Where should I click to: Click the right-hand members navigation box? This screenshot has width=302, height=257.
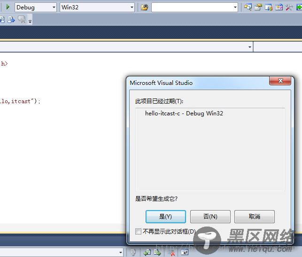[x=278, y=47]
